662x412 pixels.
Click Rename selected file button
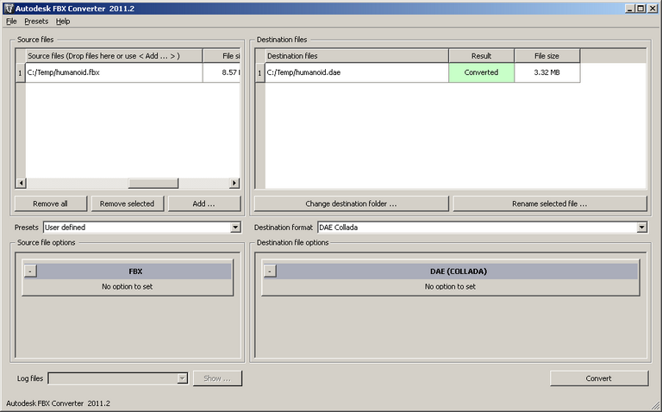[x=549, y=203]
